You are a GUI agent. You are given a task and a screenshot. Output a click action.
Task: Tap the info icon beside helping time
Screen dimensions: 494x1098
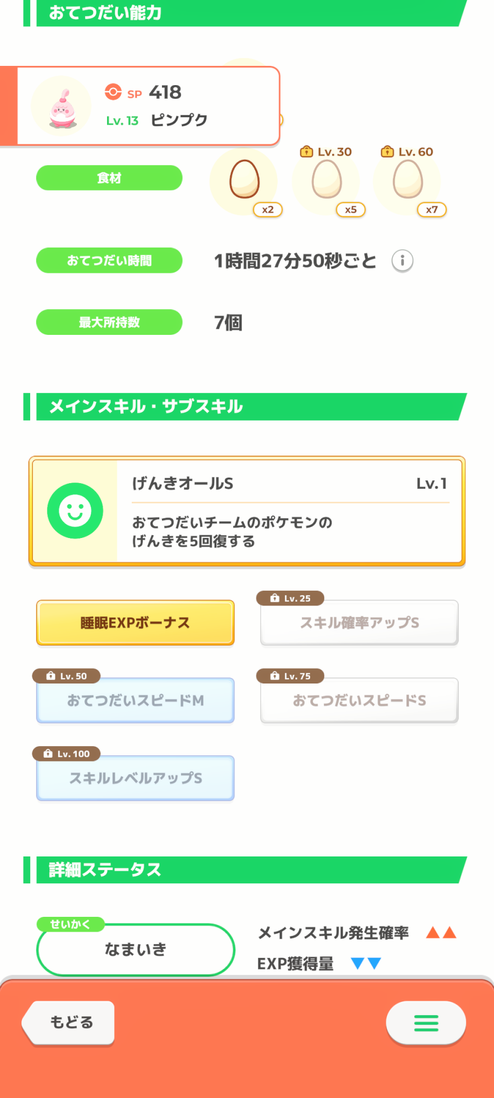point(402,261)
